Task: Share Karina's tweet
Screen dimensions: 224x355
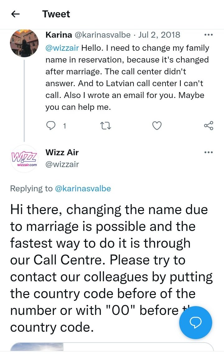Action: (208, 126)
